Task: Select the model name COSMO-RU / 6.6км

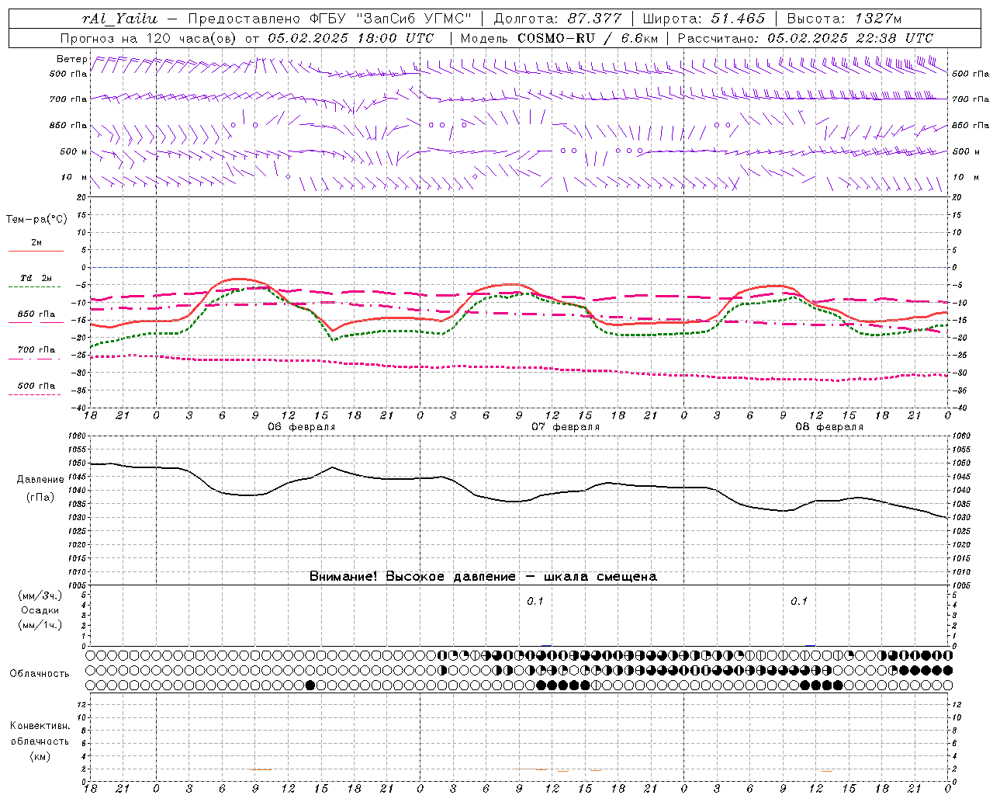Action: coord(588,38)
